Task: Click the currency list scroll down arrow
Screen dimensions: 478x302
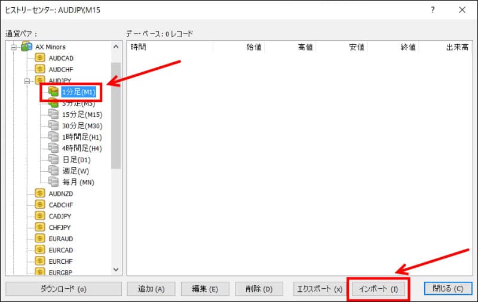Action: (116, 269)
